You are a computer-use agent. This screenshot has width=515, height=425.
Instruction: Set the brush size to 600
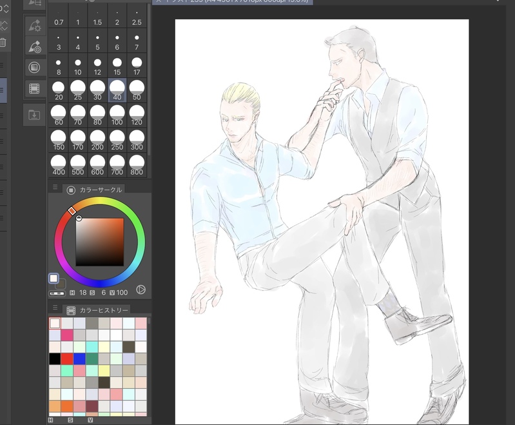tap(97, 165)
